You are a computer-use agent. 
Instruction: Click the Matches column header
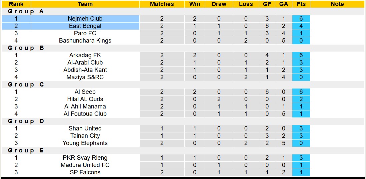[162, 4]
